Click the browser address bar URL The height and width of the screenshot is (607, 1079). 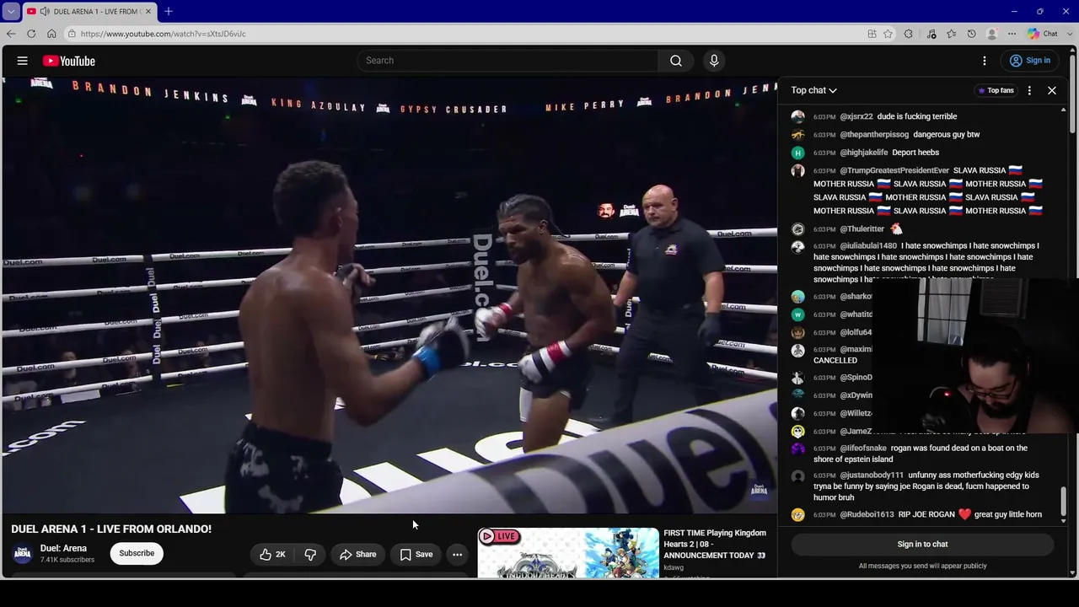click(164, 34)
